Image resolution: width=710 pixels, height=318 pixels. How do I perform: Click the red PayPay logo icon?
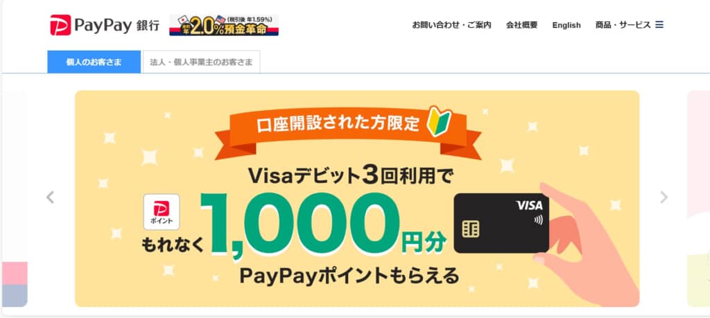60,25
